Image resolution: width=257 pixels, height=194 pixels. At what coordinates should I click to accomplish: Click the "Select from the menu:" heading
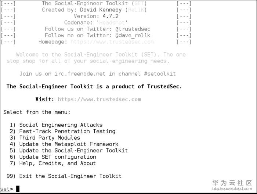pyautogui.click(x=37, y=112)
